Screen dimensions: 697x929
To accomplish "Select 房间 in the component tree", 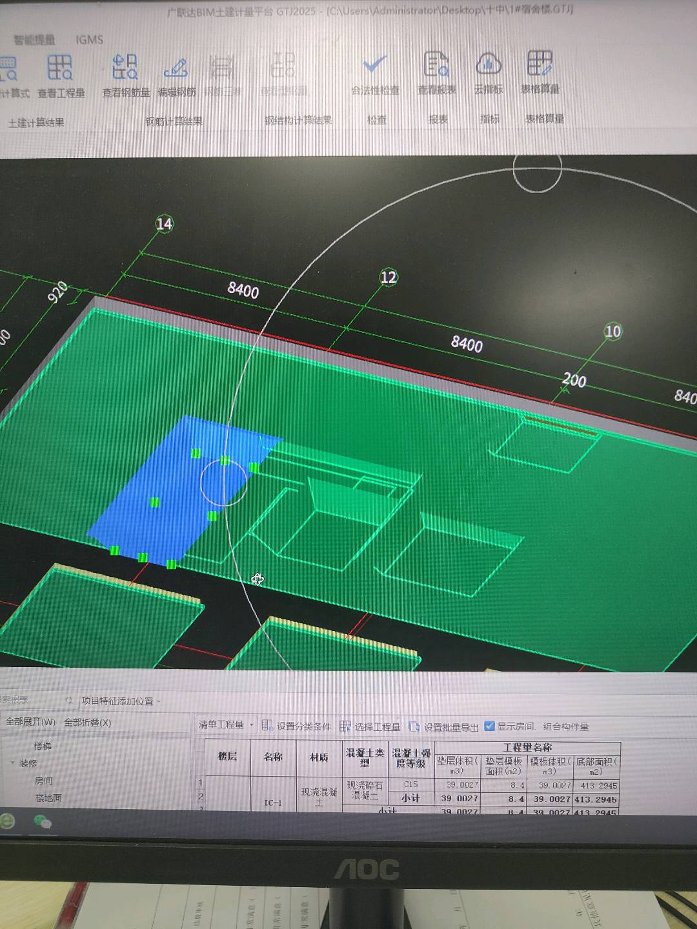I will point(43,781).
